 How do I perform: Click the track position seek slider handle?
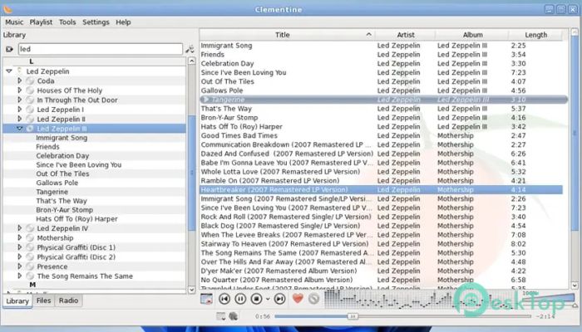pyautogui.click(x=353, y=316)
